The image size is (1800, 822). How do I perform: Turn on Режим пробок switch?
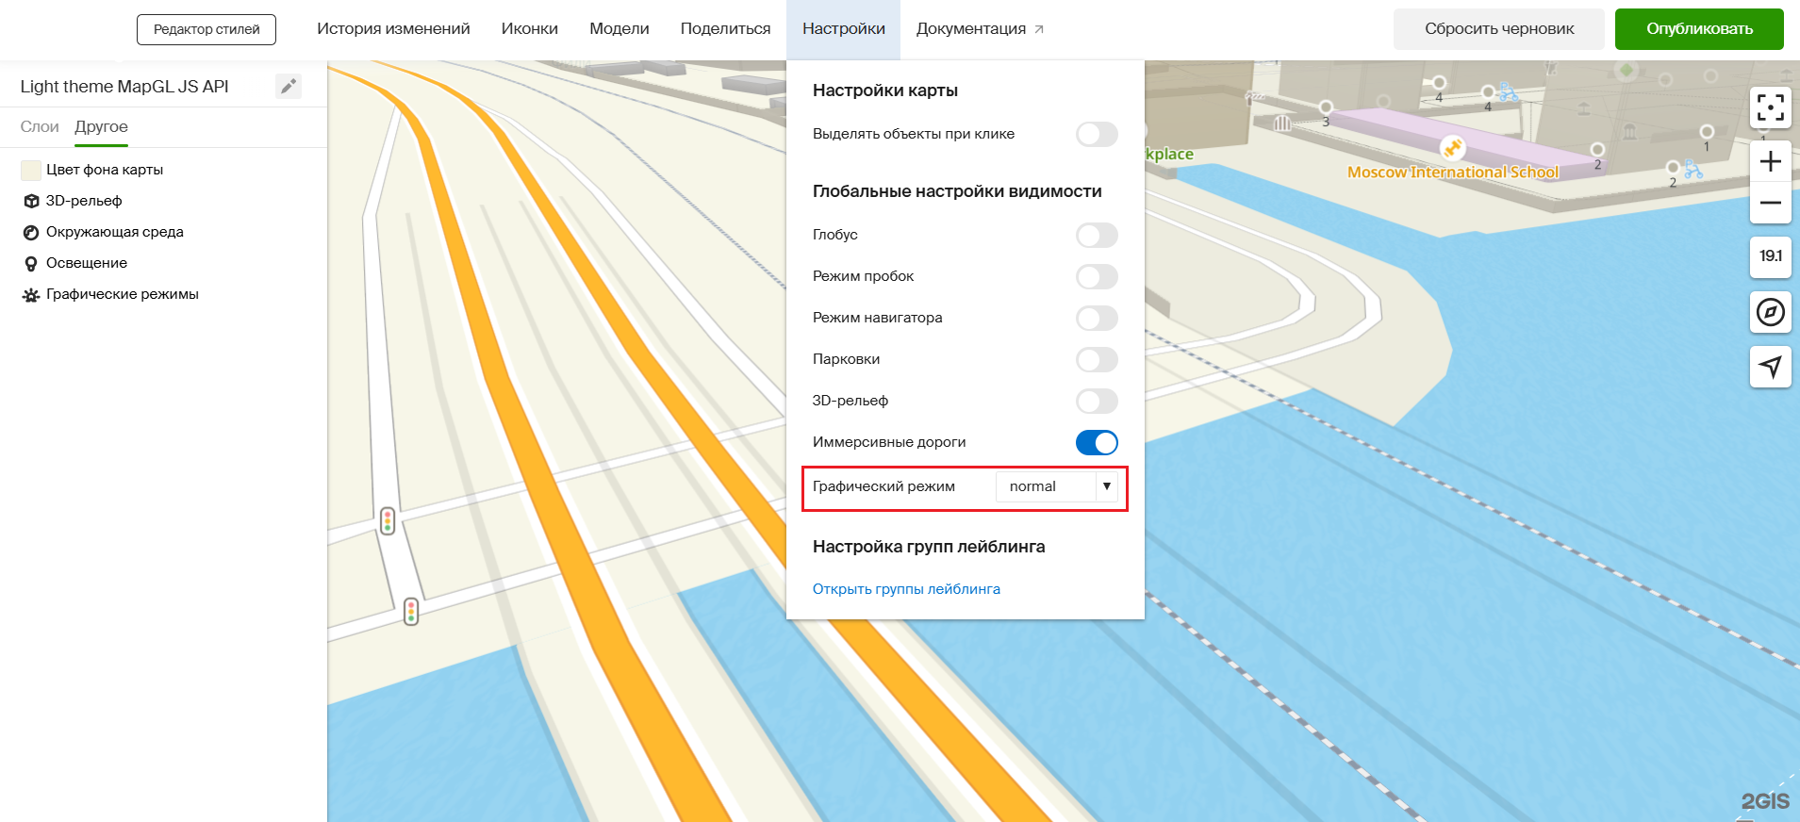click(x=1097, y=276)
